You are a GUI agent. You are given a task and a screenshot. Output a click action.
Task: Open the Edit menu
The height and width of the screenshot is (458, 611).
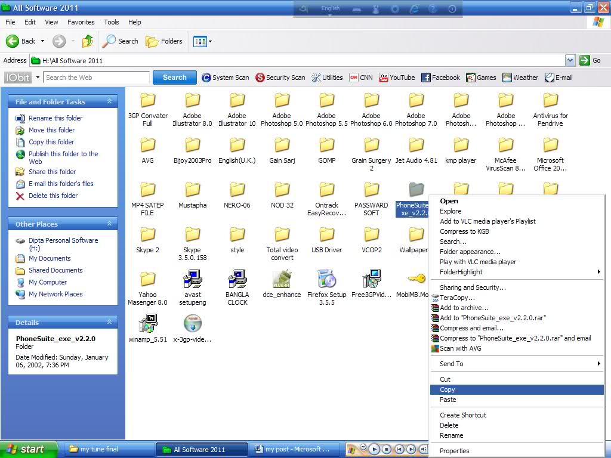pos(30,22)
